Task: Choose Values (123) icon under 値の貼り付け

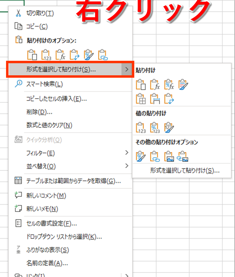Action: (x=141, y=128)
